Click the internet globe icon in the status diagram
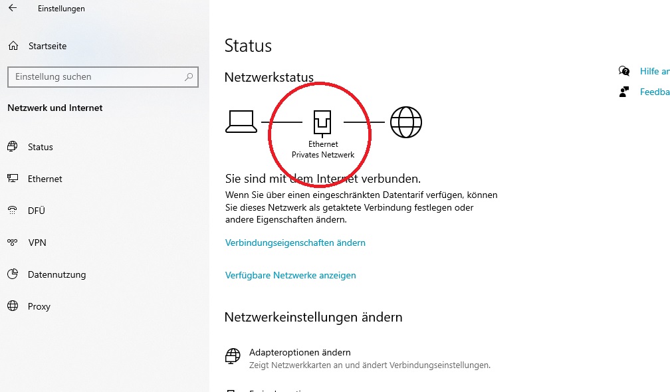 406,122
